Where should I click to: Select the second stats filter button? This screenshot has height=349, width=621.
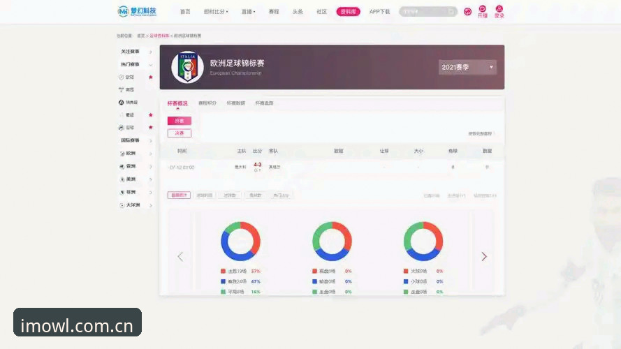point(205,195)
